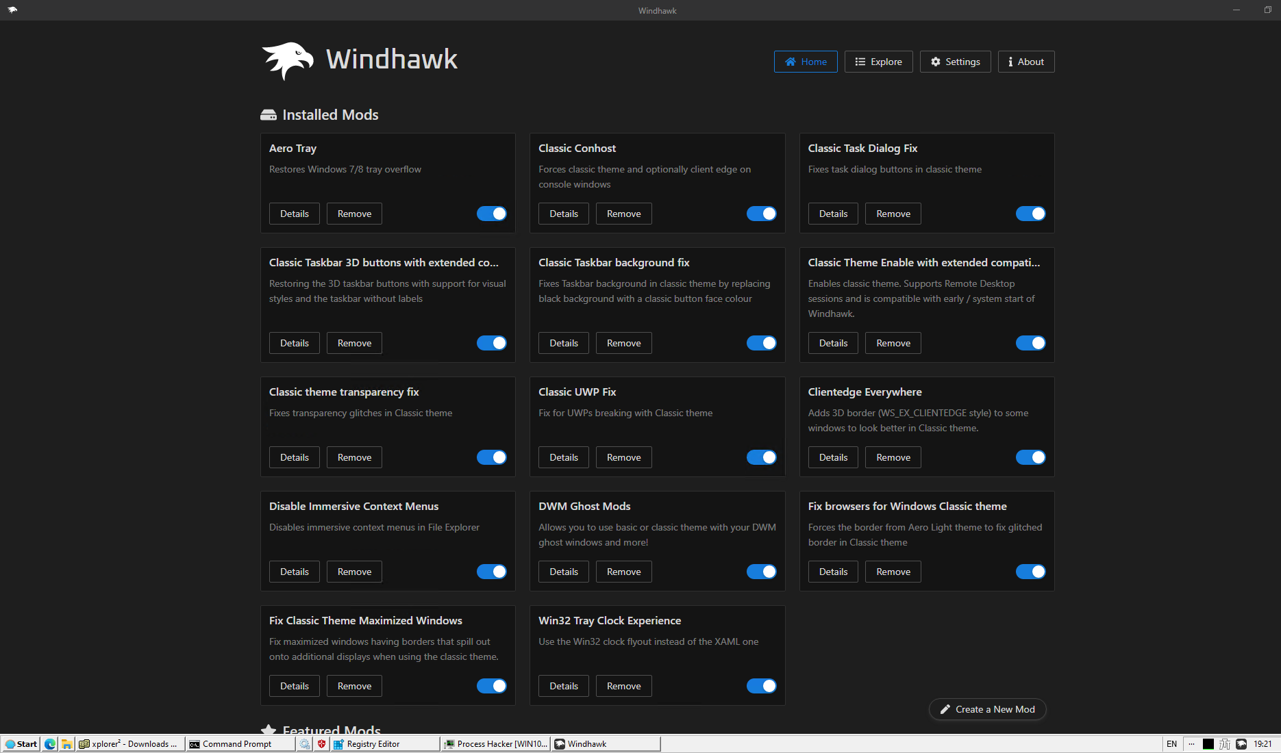
Task: Launch Microsoft Edge from the taskbar
Action: (49, 743)
